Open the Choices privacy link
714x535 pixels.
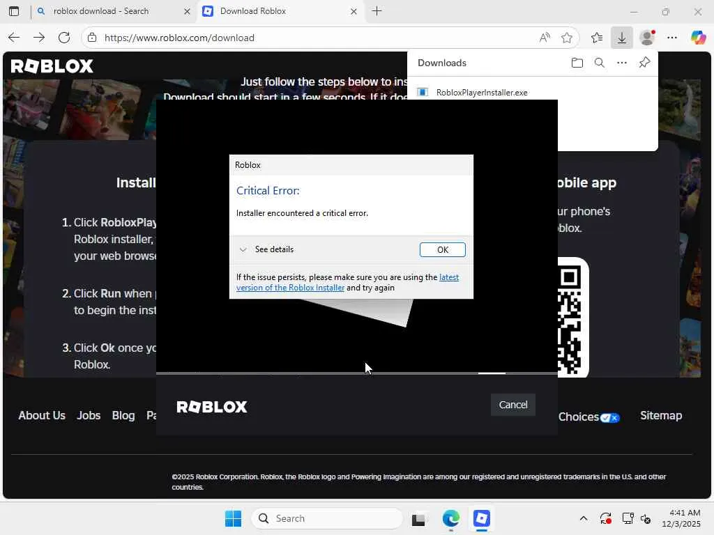(x=588, y=417)
